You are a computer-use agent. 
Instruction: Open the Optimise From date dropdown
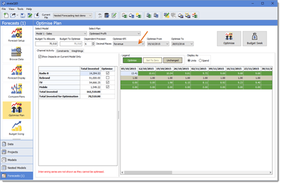point(158,44)
